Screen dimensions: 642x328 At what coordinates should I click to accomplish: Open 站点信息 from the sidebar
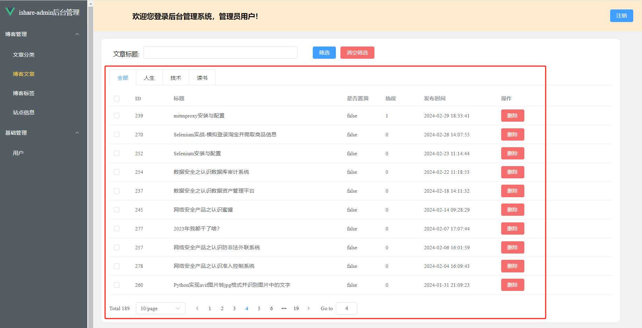click(x=23, y=112)
